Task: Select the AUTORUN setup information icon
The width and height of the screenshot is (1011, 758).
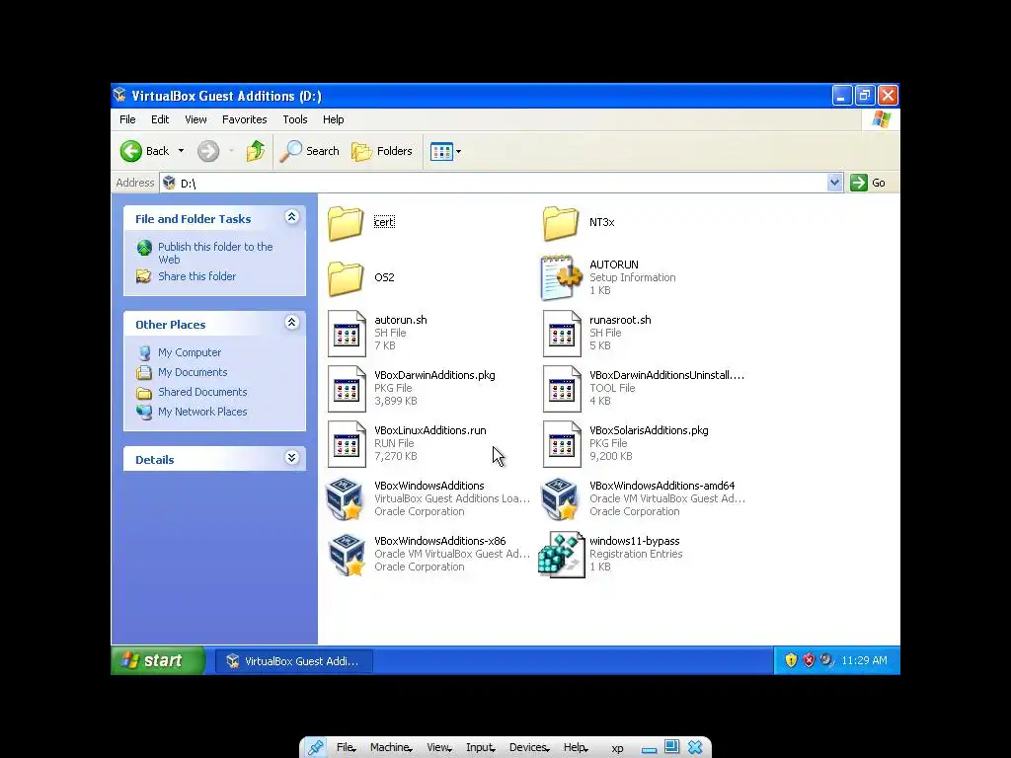Action: coord(561,277)
